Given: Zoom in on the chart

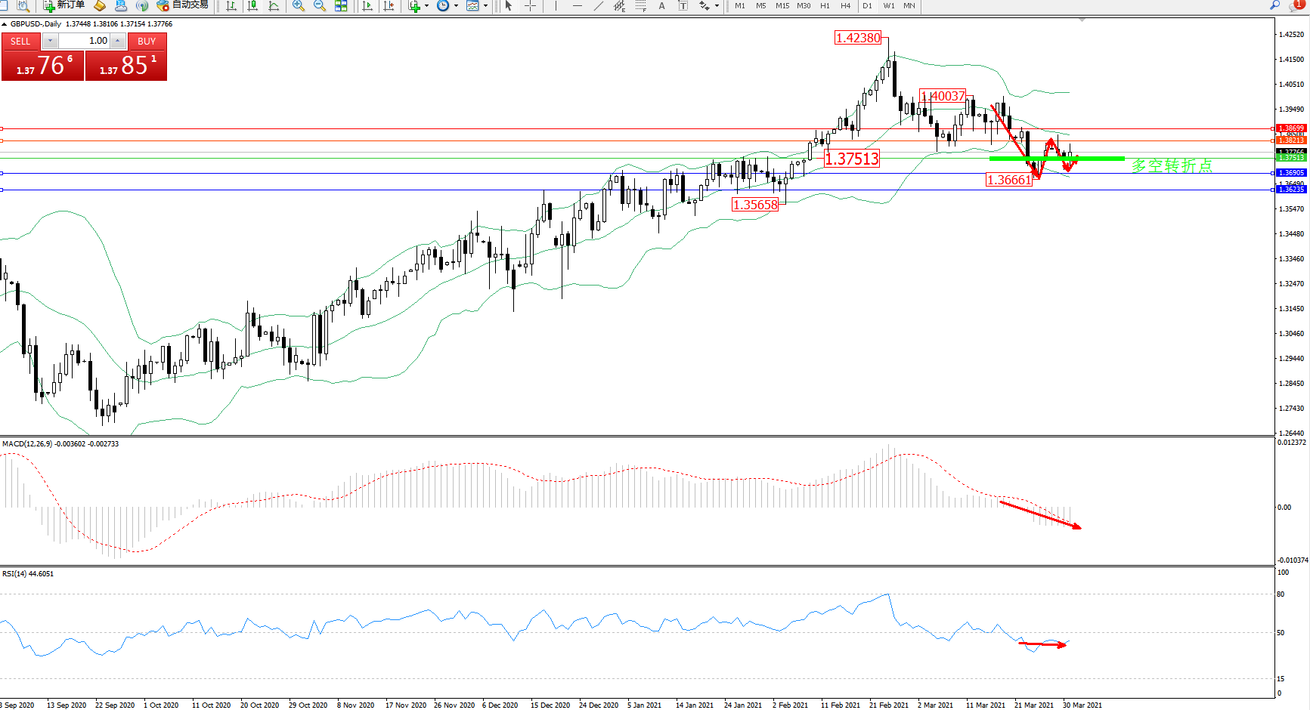Looking at the screenshot, I should click(299, 5).
